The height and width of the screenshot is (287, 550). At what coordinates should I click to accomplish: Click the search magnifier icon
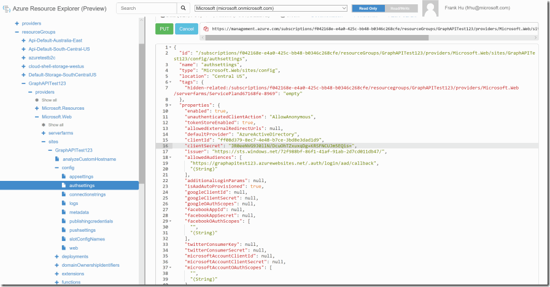pyautogui.click(x=183, y=8)
